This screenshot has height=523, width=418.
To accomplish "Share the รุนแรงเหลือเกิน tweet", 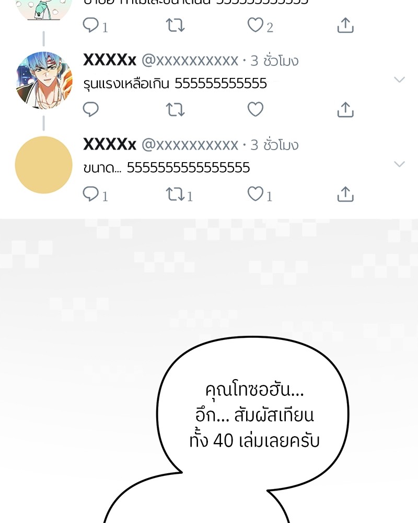I will (345, 109).
